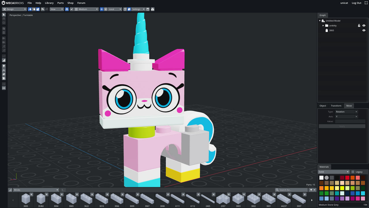The image size is (369, 208).
Task: Click the rotation Value input field
Action: click(x=350, y=121)
